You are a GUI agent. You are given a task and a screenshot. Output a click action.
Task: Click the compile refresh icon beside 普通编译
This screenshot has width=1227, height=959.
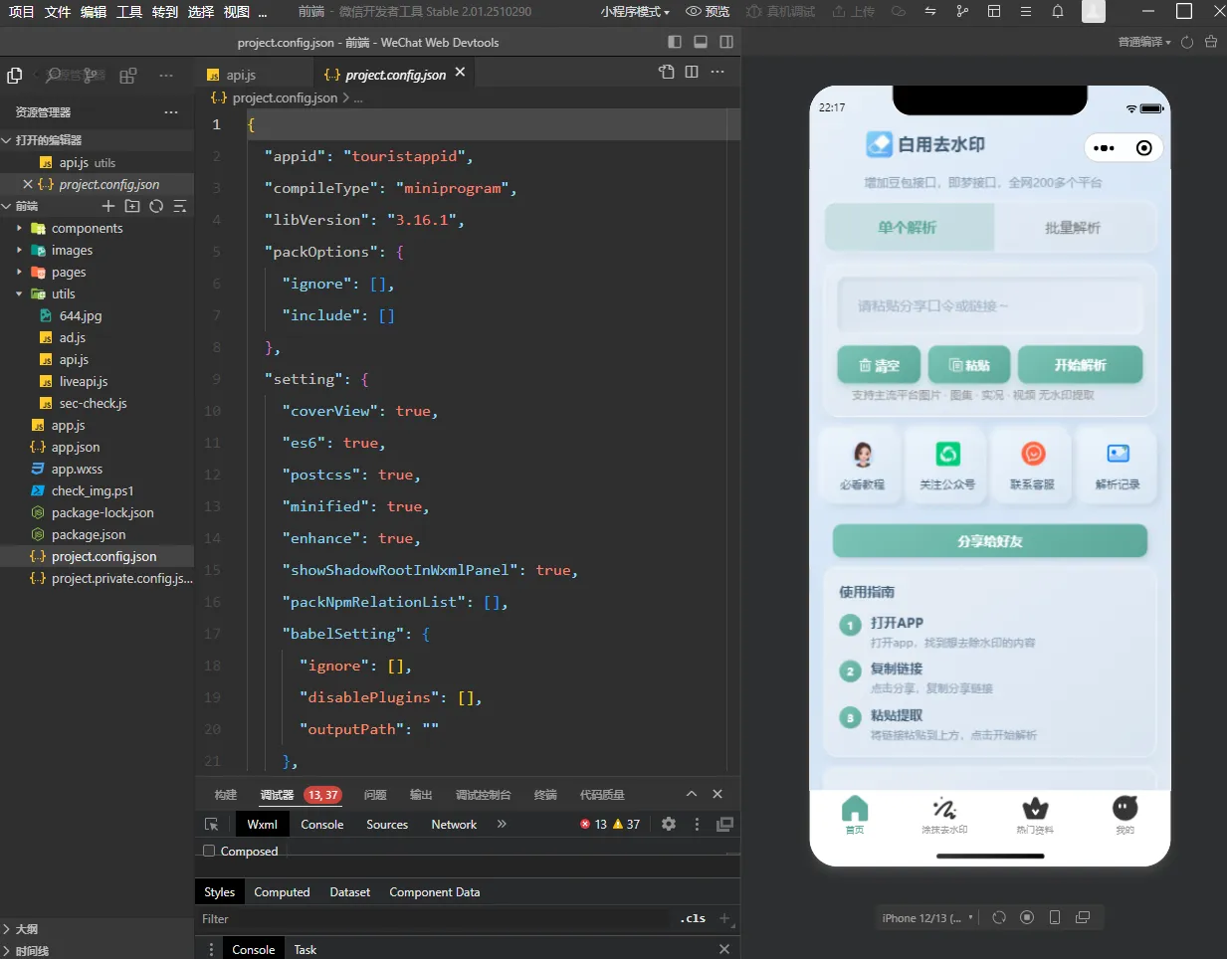pyautogui.click(x=1187, y=42)
